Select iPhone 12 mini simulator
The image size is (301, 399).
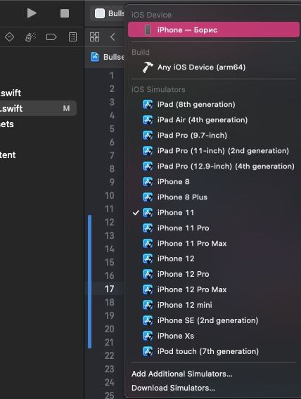(214, 305)
